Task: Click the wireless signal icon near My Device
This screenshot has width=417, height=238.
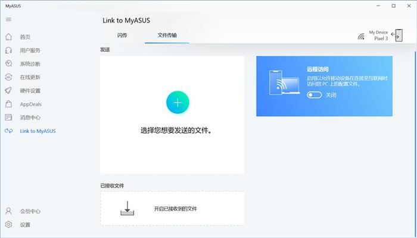Action: (361, 36)
